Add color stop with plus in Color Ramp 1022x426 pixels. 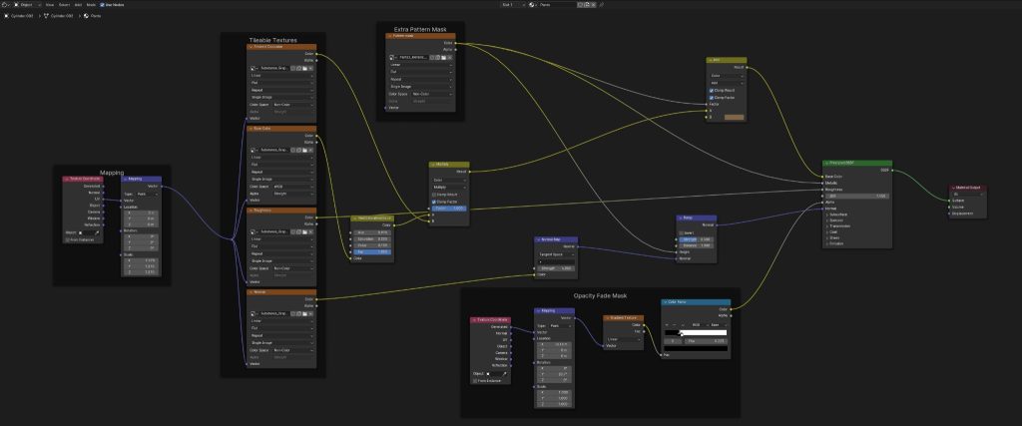(x=667, y=325)
